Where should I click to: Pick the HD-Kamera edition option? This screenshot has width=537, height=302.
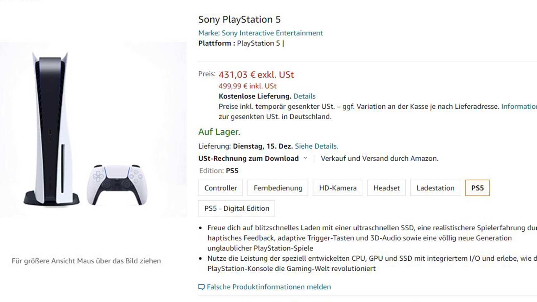(338, 188)
